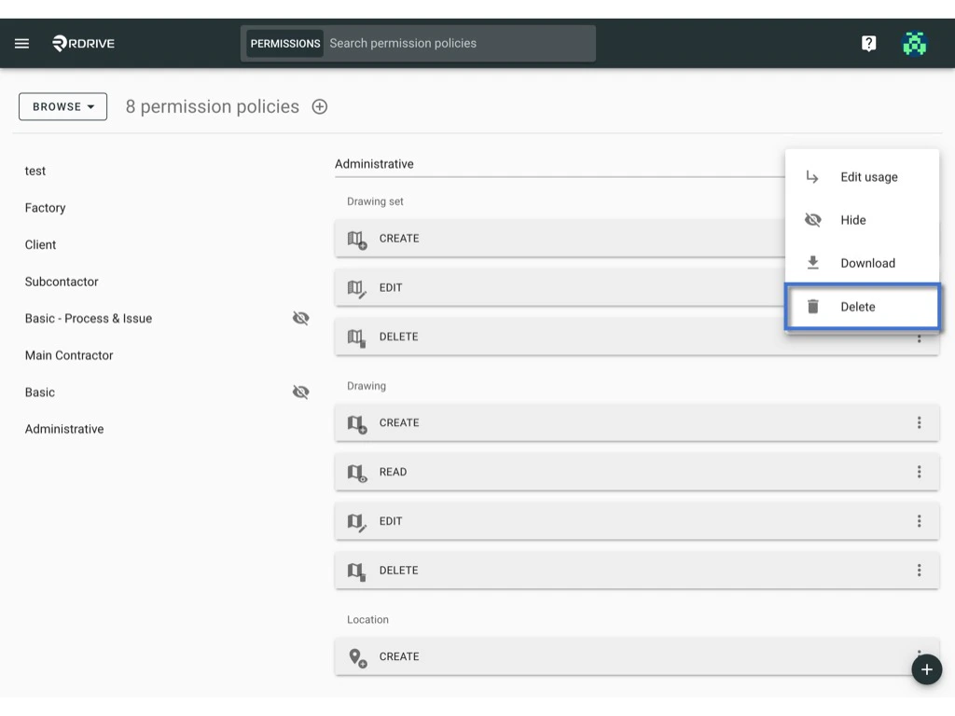The height and width of the screenshot is (716, 955).
Task: Open the help question mark icon
Action: 868,43
